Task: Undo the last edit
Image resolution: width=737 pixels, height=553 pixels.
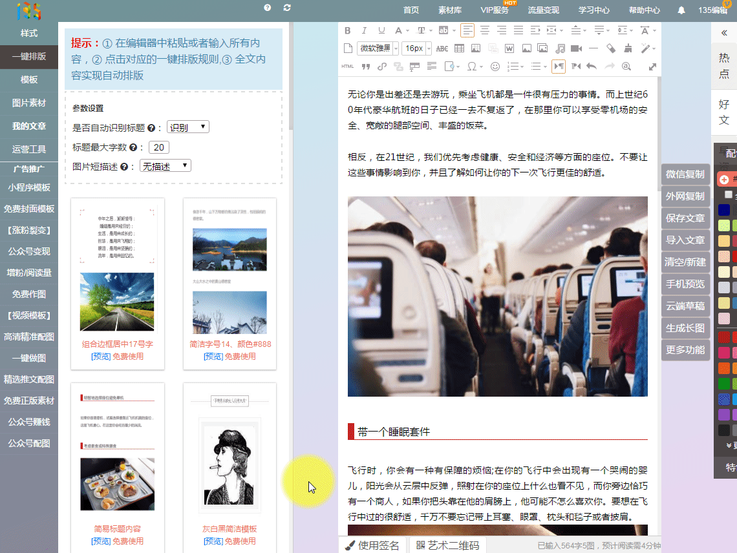Action: pyautogui.click(x=592, y=67)
